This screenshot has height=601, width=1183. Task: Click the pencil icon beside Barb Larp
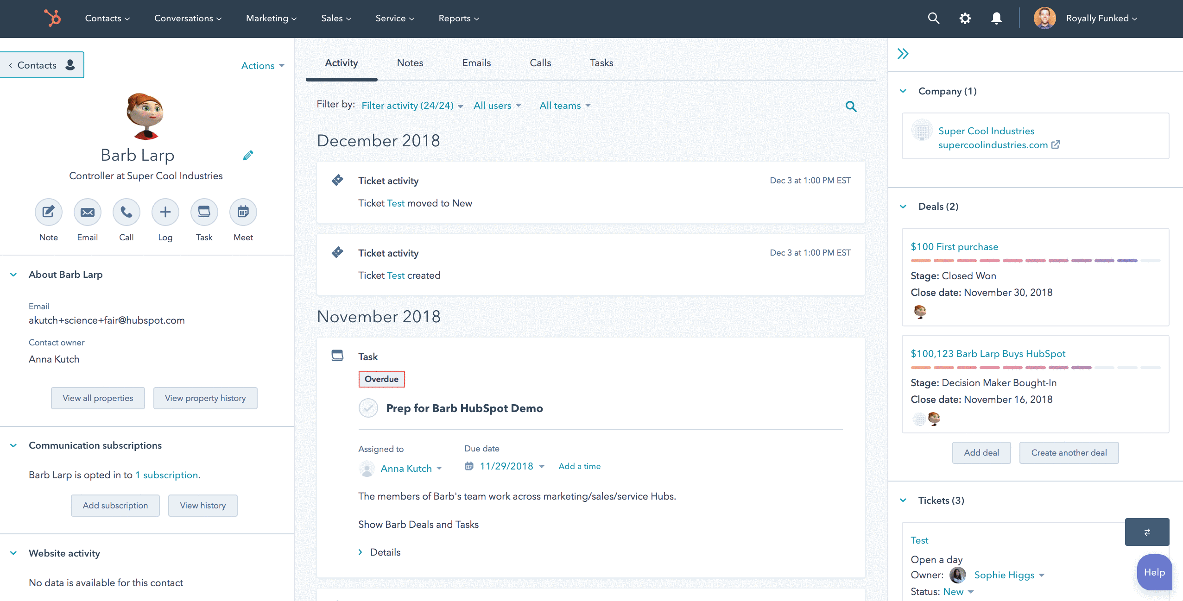248,156
